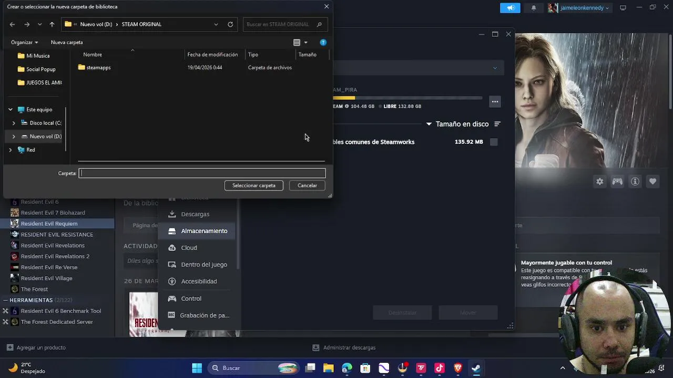Collapse Este equipo tree node
Screen dimensions: 673x378
[11, 110]
